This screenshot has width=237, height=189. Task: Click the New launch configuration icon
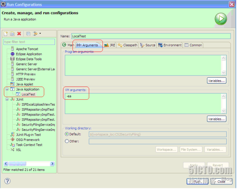coord(6,33)
